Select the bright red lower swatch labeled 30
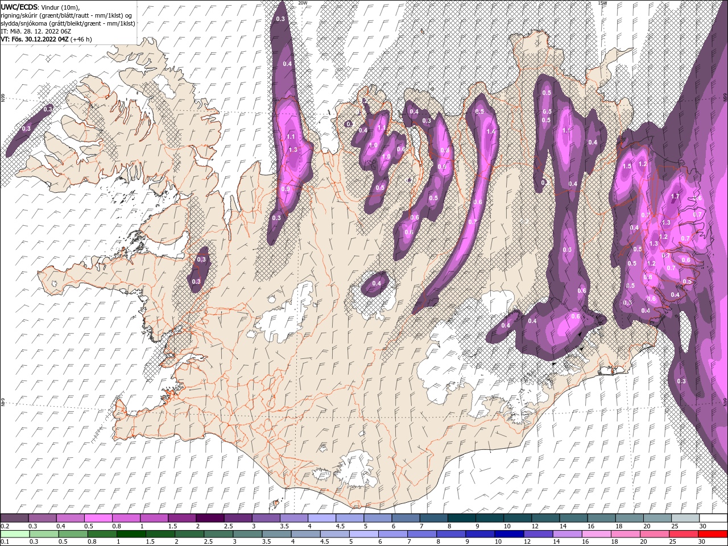Screen dimensions: 728x546 712,533
